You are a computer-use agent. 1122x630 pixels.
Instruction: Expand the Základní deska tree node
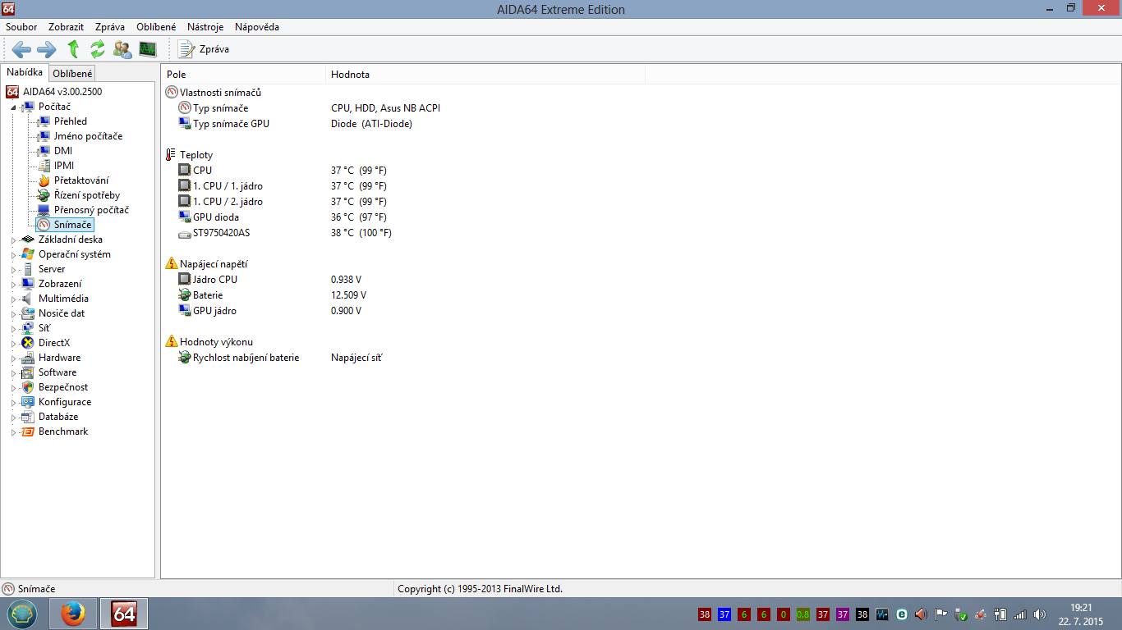click(x=13, y=240)
